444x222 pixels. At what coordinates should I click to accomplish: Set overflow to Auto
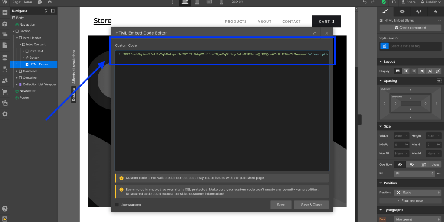coord(435,165)
